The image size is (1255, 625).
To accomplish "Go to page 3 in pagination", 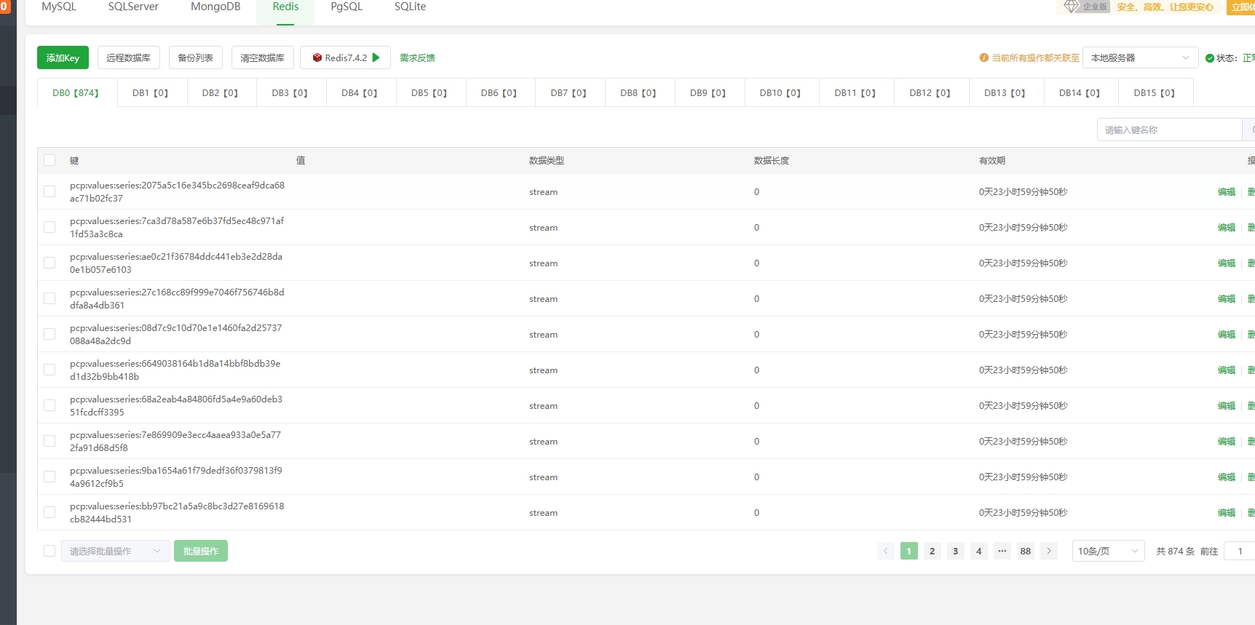I will 956,551.
